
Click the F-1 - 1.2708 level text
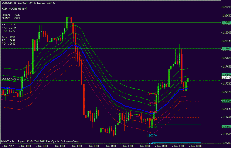[9, 37]
